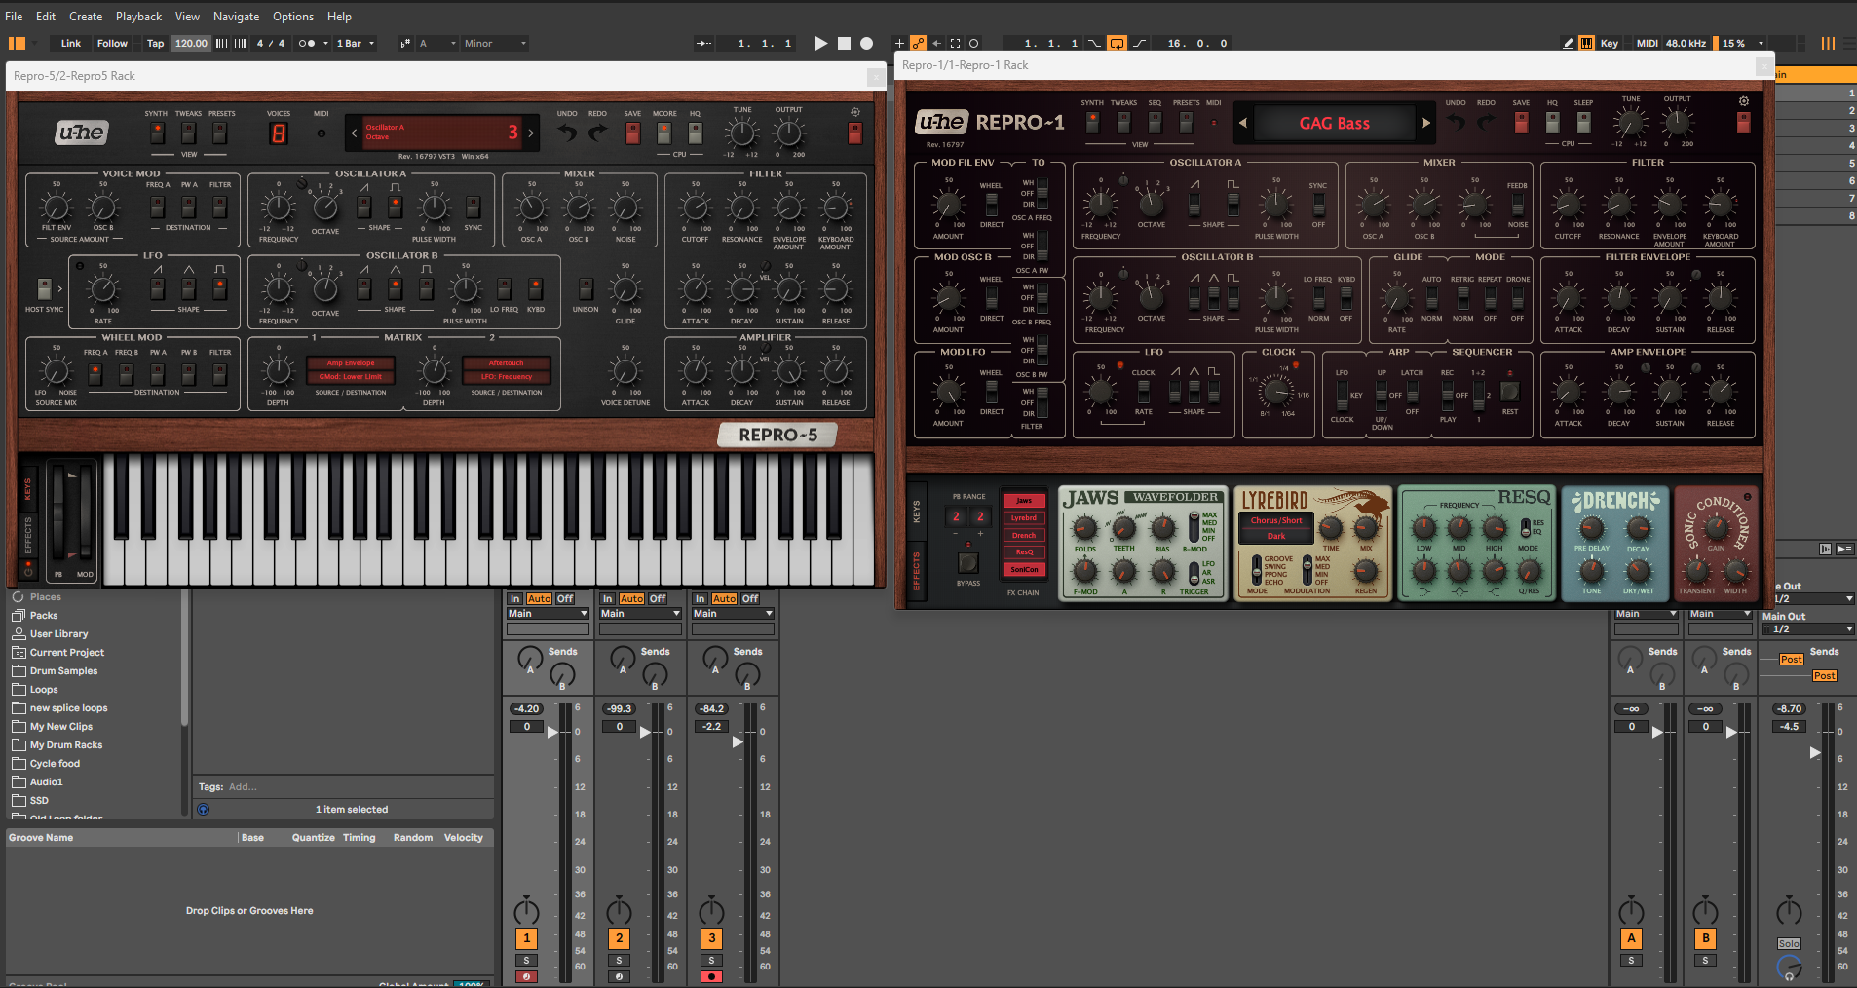Click the Repro-5 UNDO arrow icon
Screen dimensions: 1857x988
tap(567, 133)
